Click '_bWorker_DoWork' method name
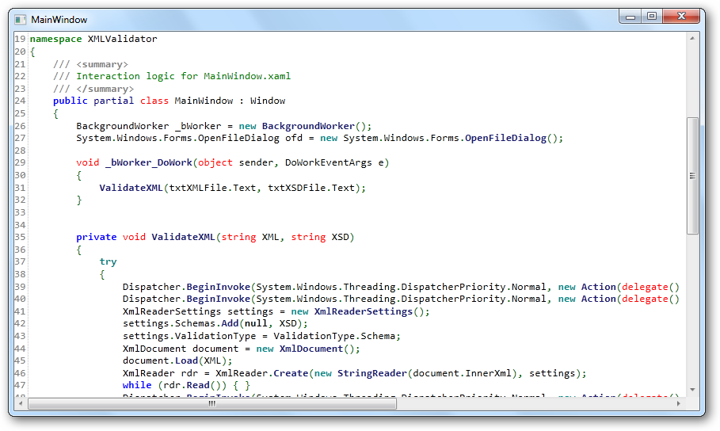 click(x=149, y=162)
